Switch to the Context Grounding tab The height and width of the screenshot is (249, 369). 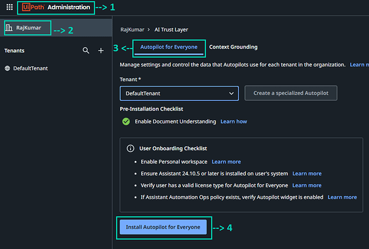coord(233,47)
